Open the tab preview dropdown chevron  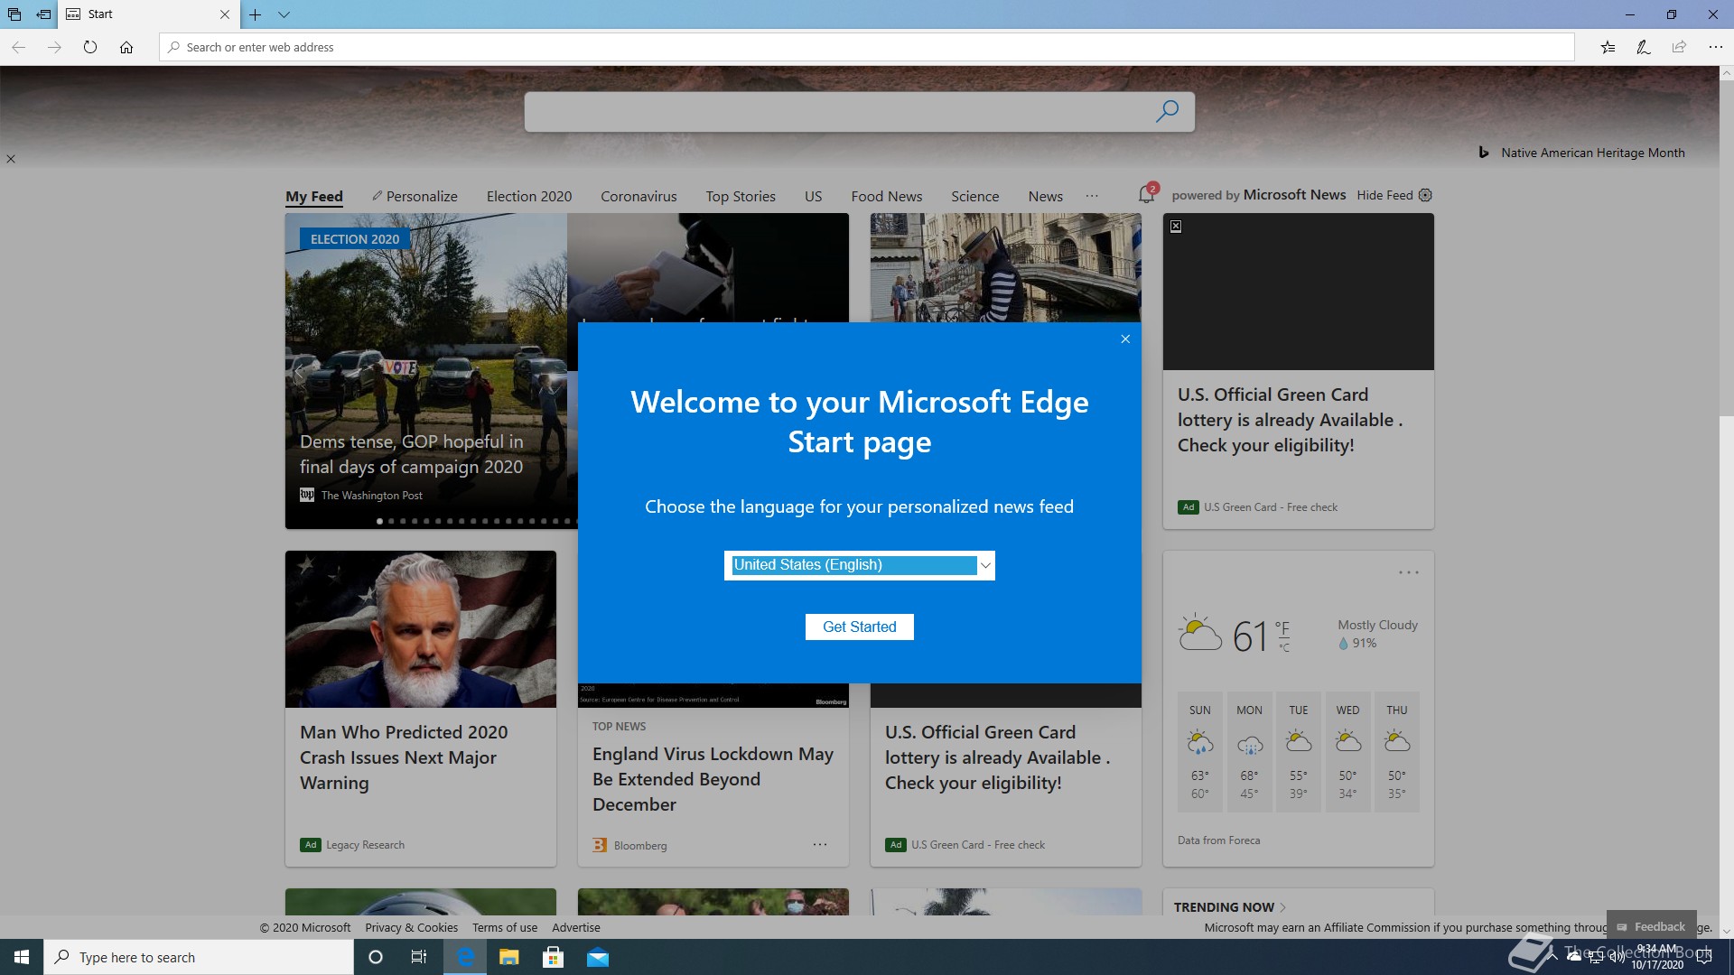(x=284, y=14)
